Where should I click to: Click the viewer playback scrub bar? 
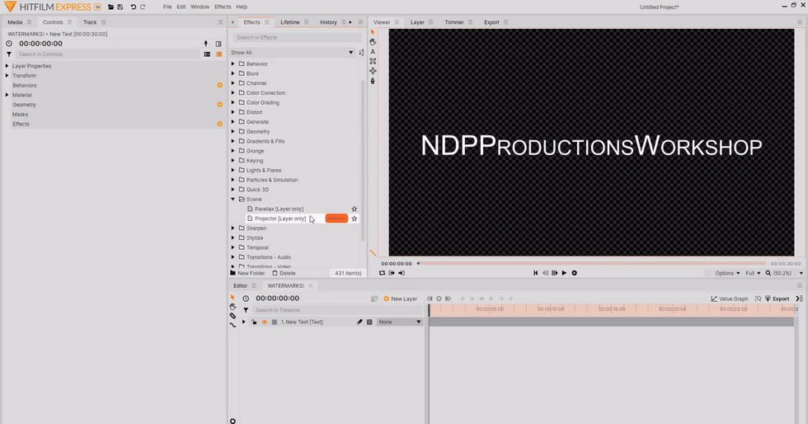click(x=592, y=264)
